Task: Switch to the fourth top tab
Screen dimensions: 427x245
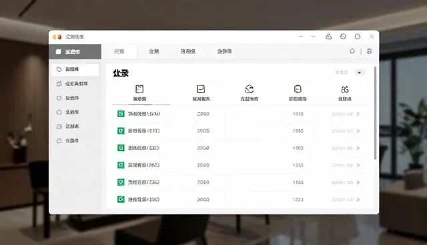Action: coord(224,51)
